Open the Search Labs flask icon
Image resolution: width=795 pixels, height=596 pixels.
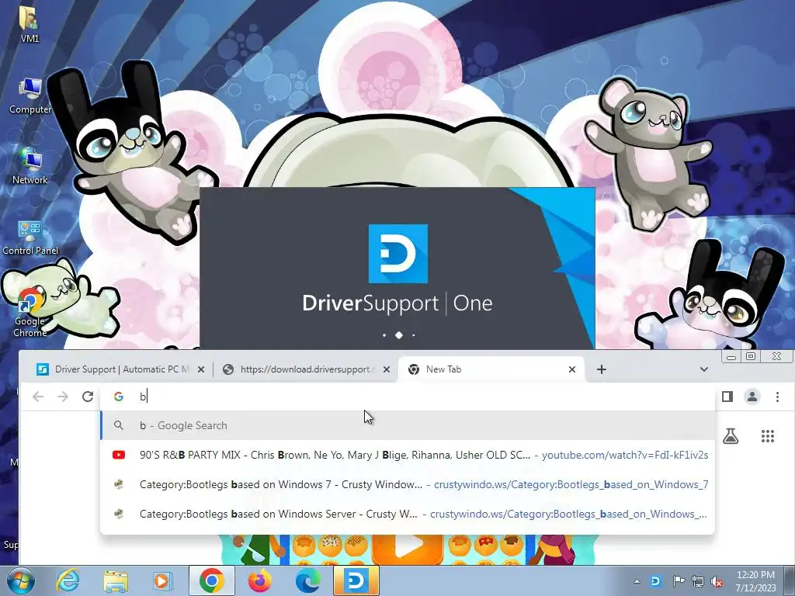[x=730, y=436]
